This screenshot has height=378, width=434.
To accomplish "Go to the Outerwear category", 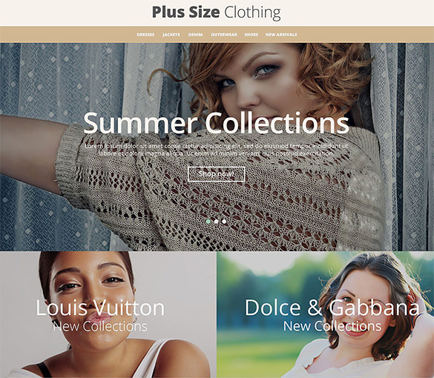I will 224,35.
